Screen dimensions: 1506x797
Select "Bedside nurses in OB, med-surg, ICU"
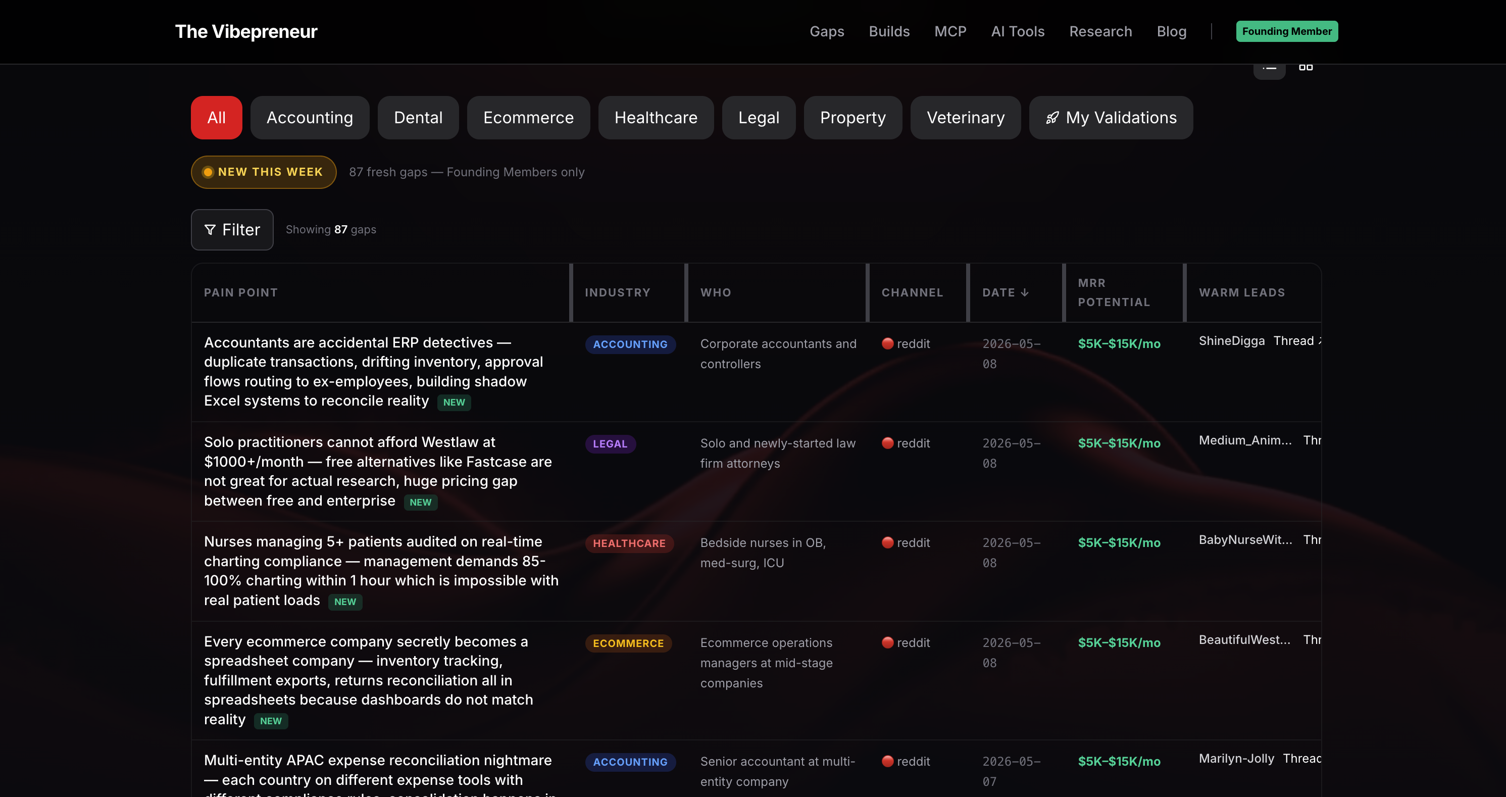(763, 553)
